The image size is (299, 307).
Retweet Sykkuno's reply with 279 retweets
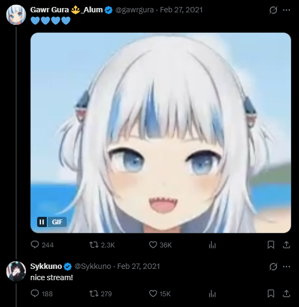coord(94,294)
